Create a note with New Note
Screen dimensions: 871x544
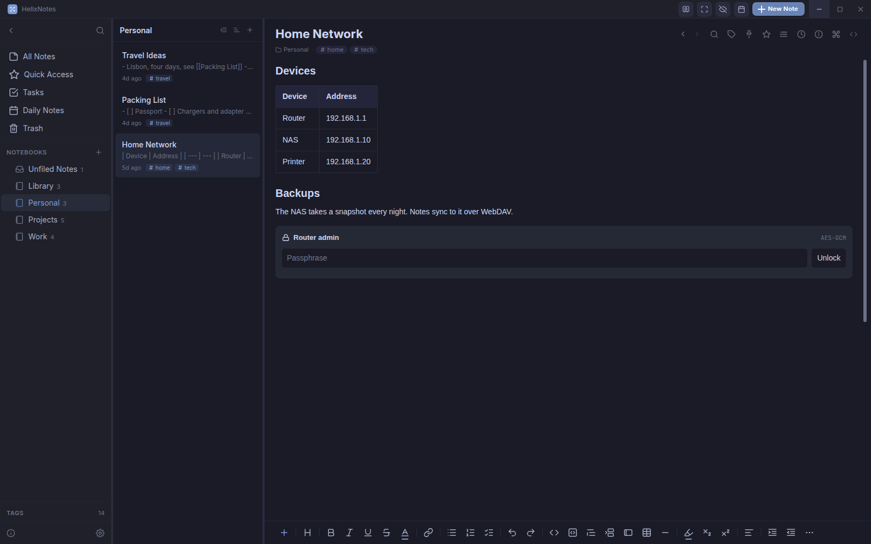[x=778, y=9]
